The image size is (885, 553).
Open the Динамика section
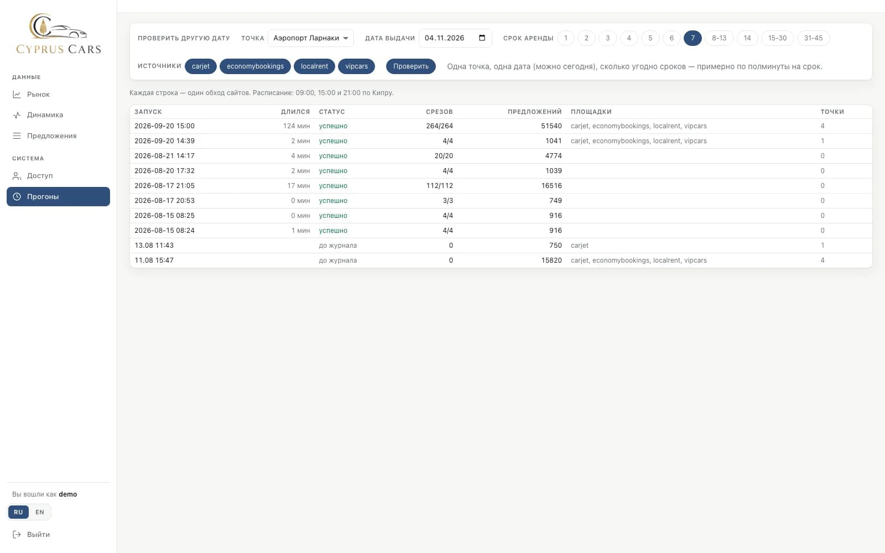click(x=58, y=115)
